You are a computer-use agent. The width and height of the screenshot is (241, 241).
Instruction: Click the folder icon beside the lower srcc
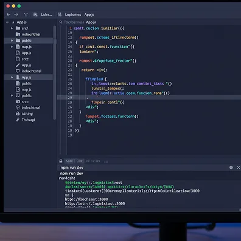[x=18, y=101]
